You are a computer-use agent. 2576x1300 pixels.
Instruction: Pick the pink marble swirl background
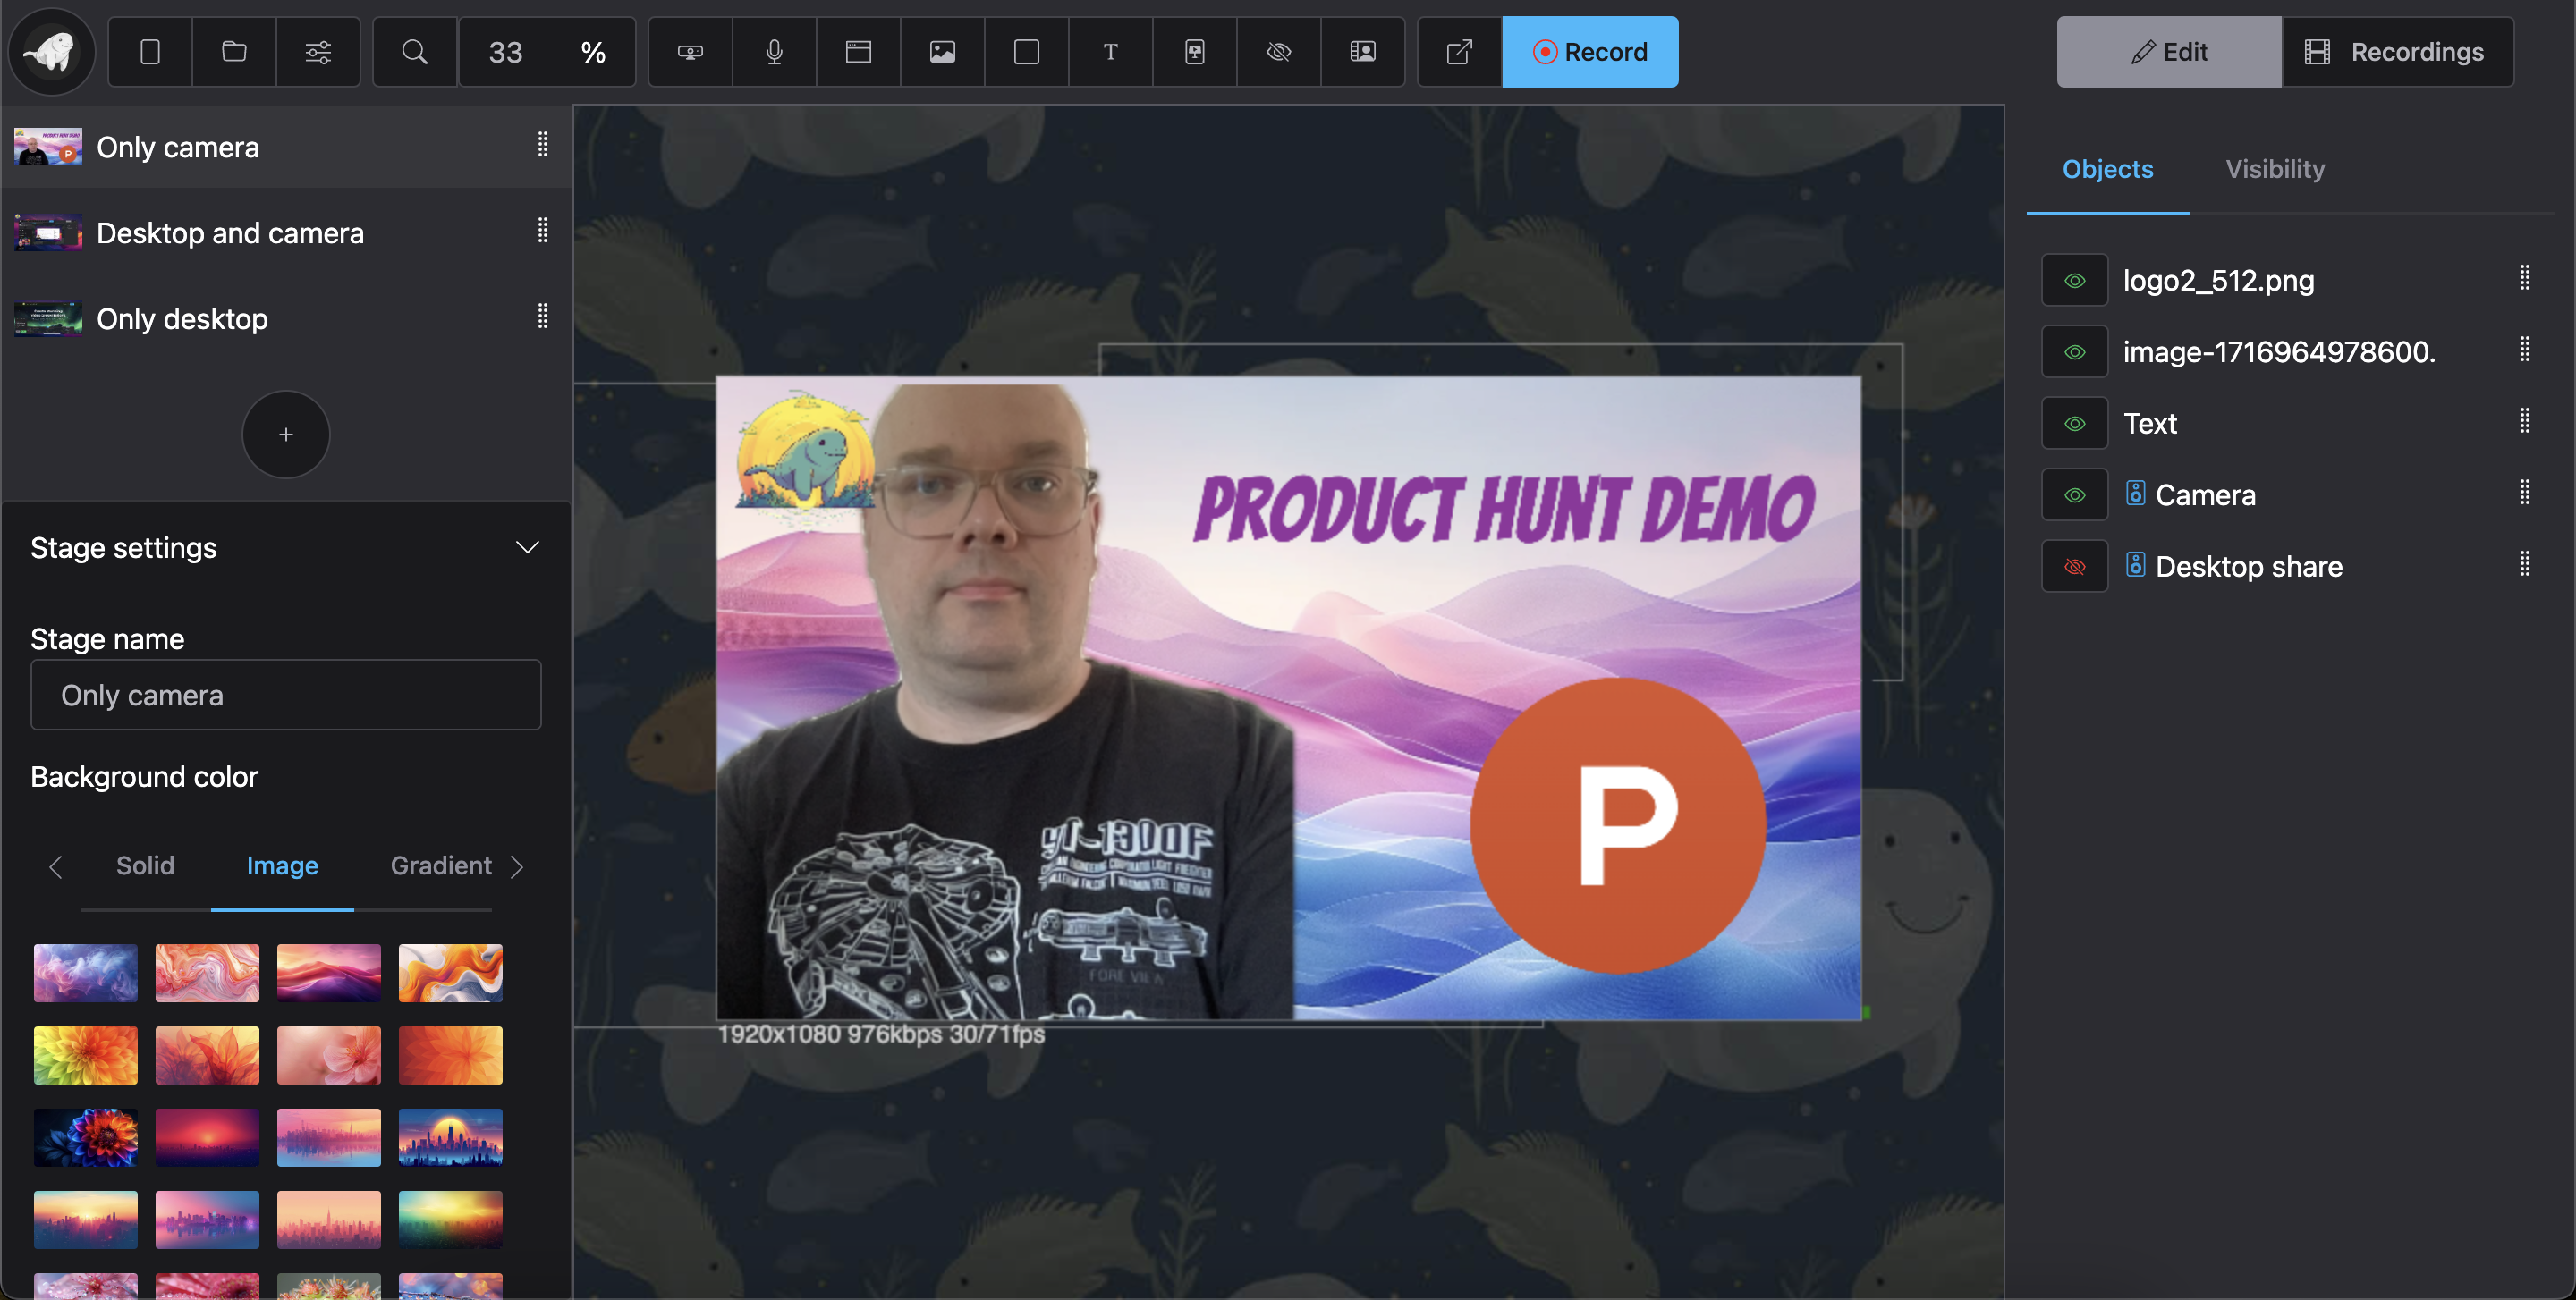[207, 972]
